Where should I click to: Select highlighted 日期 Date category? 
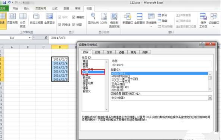pyautogui.click(x=93, y=72)
